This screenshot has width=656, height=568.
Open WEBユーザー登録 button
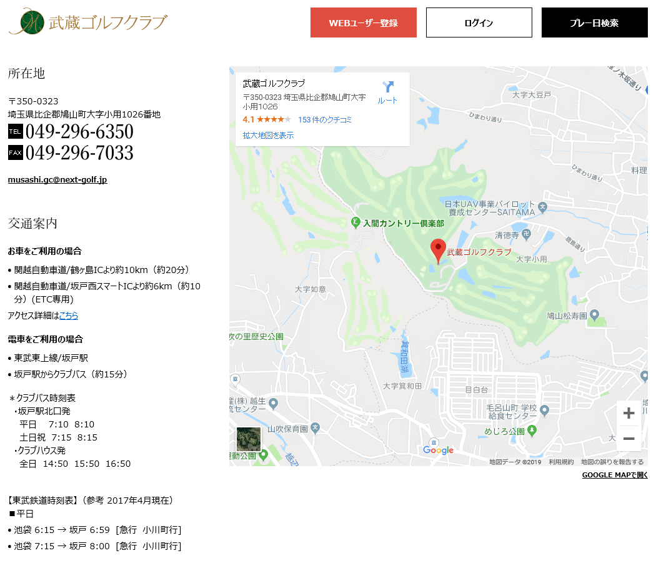coord(363,22)
